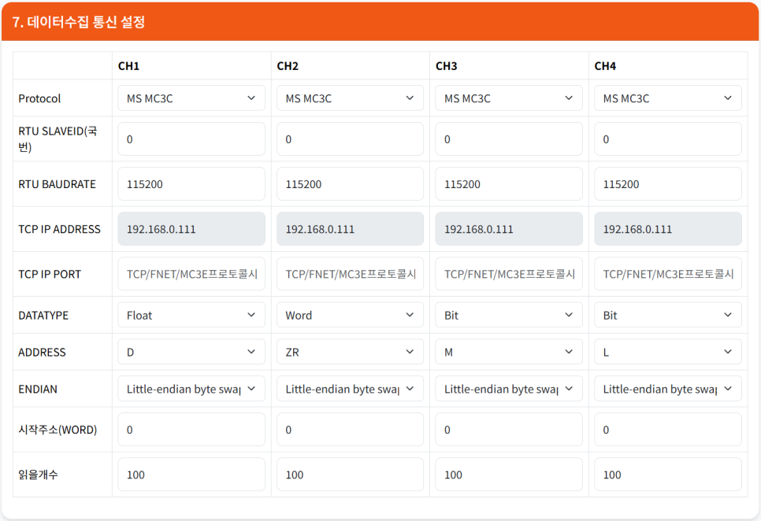Click the CH3 TCP IP PORT field
Image resolution: width=761 pixels, height=521 pixels.
click(509, 274)
